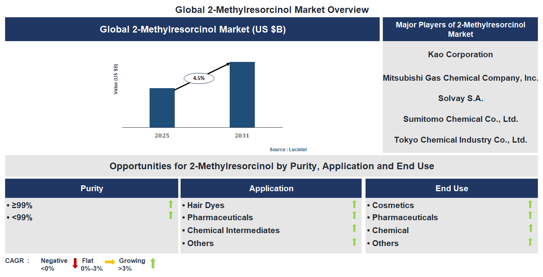Image resolution: width=543 pixels, height=277 pixels.
Task: Expand the Application opportunities panel
Action: [x=271, y=188]
